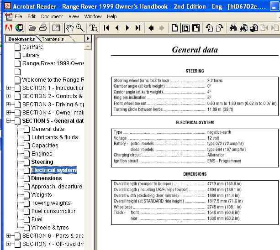Open the File menu
Image resolution: width=280 pixels, height=250 pixels.
18,16
